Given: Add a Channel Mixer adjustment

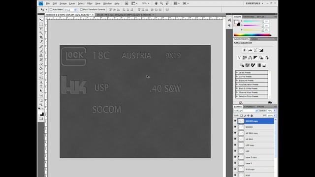Looking at the screenshot, I should pyautogui.click(x=267, y=58).
